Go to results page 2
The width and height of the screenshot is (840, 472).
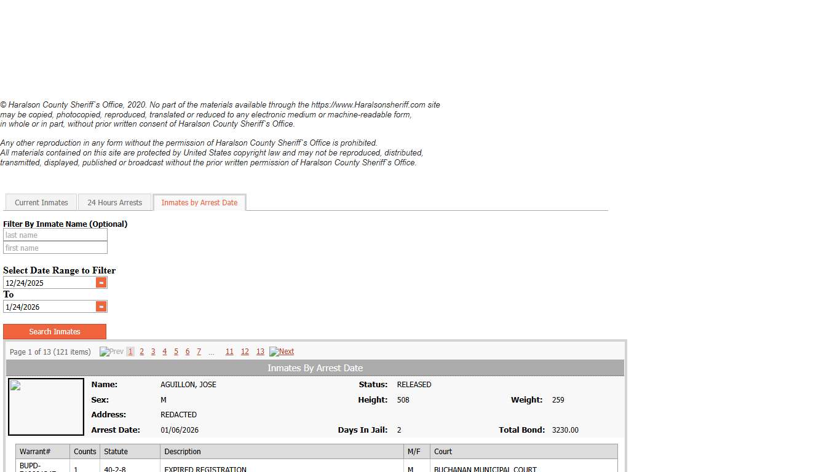click(141, 352)
